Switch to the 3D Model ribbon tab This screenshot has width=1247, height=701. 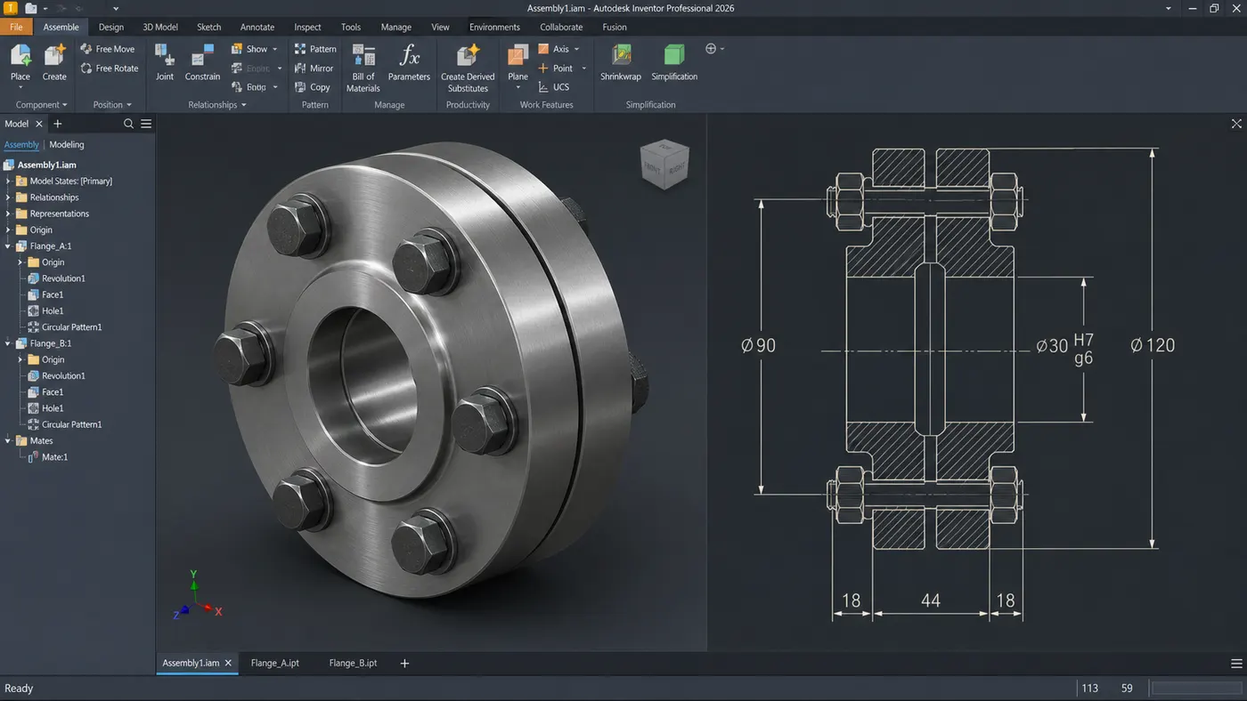click(x=160, y=27)
